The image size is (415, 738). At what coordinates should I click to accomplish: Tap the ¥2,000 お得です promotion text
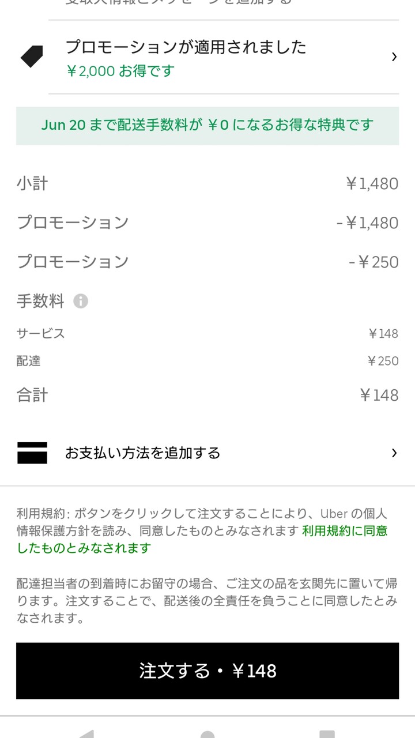(120, 71)
